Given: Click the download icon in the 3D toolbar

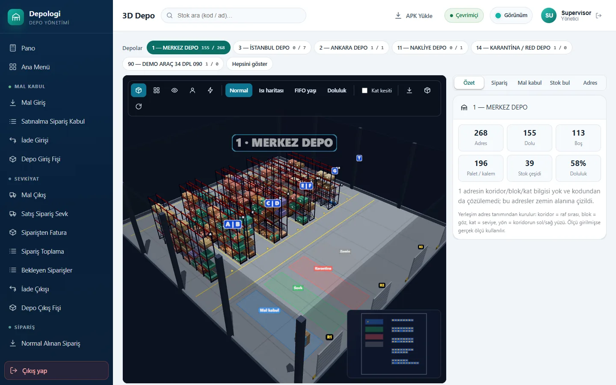Looking at the screenshot, I should click(x=409, y=90).
